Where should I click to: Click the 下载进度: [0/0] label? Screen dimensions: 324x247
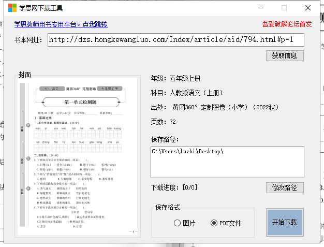174,187
